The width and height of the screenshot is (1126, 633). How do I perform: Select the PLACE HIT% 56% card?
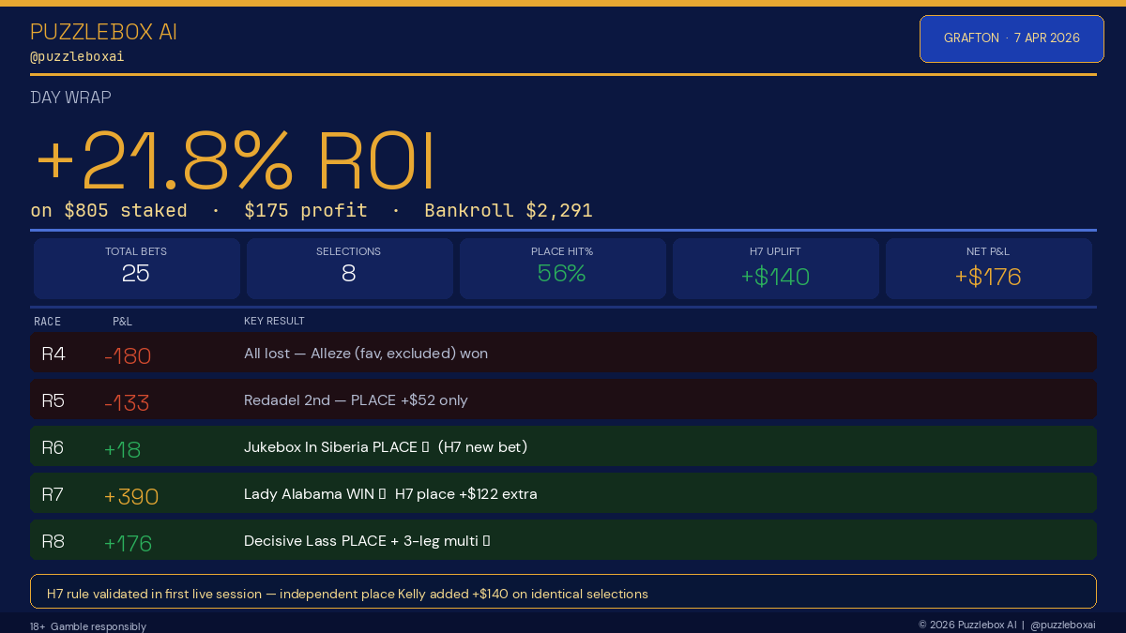pyautogui.click(x=562, y=268)
